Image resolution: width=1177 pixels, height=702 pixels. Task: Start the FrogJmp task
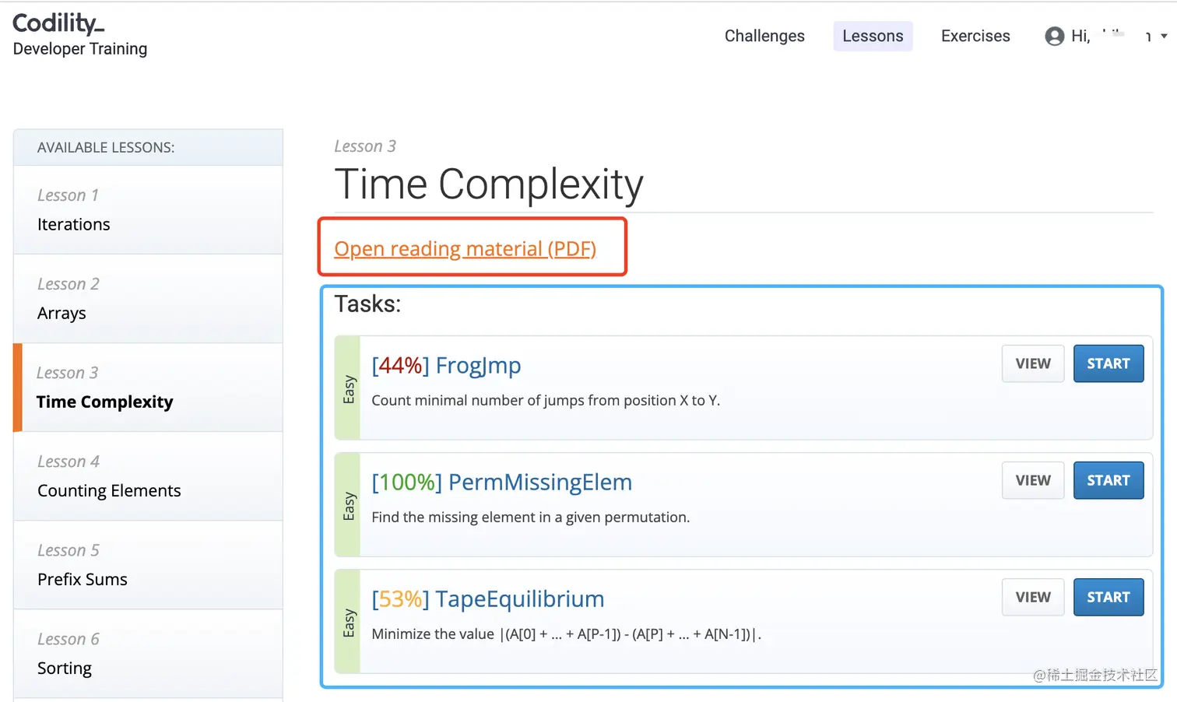(x=1108, y=363)
